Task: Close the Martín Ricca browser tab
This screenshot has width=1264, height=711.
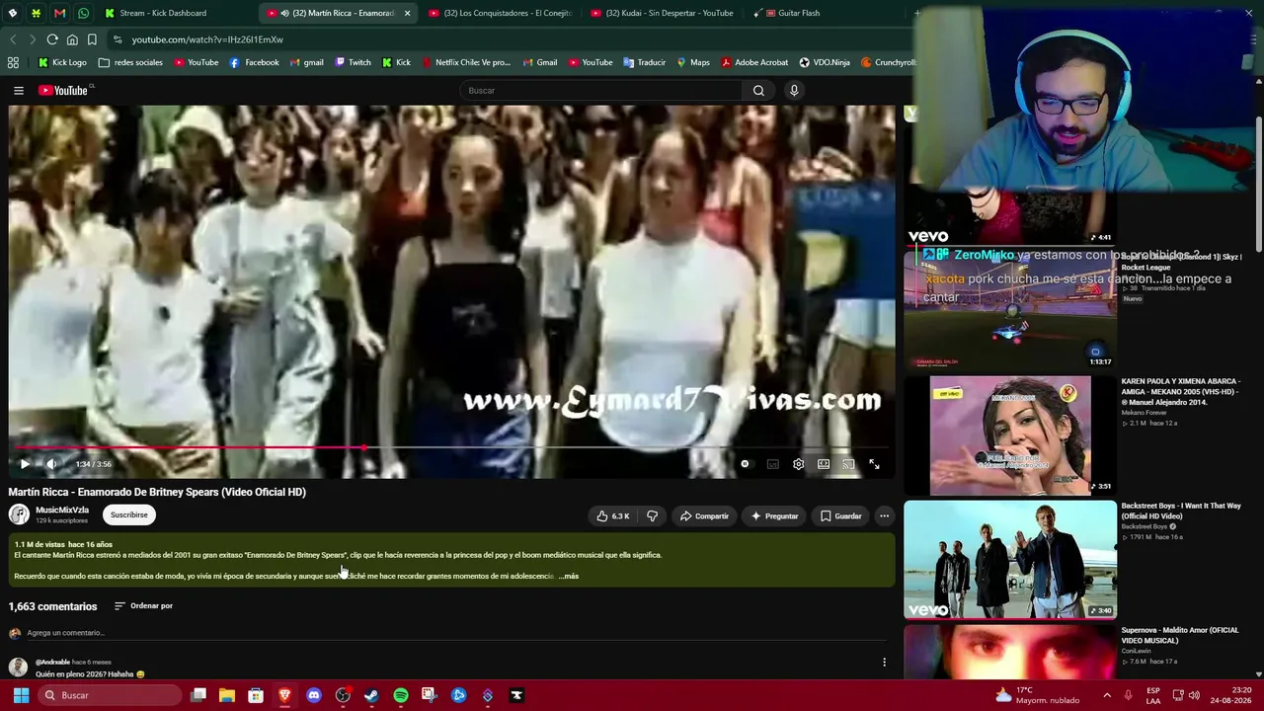Action: [x=407, y=13]
